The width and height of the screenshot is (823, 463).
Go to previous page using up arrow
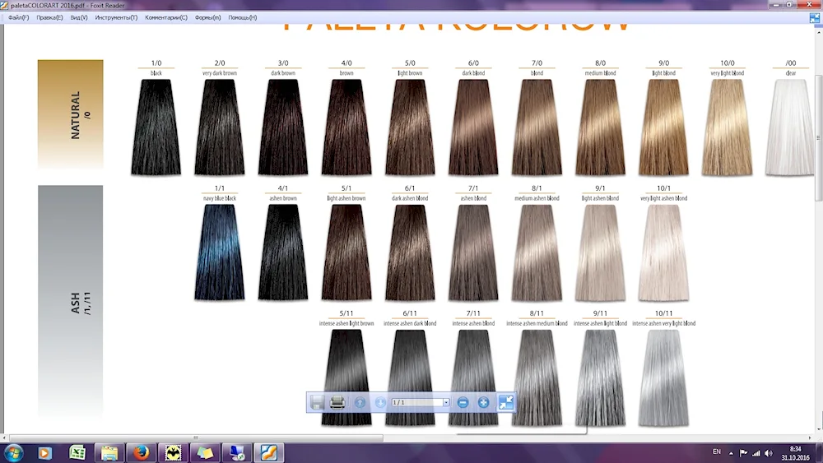coord(360,402)
